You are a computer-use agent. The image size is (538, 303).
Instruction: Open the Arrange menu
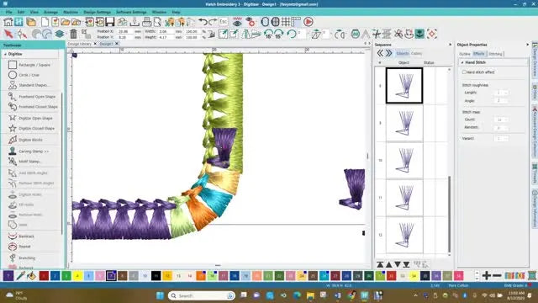[x=50, y=13]
